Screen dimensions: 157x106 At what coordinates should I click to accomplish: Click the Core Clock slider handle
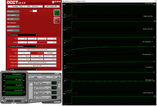(41, 84)
